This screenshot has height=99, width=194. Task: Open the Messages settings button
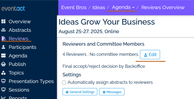tap(112, 92)
